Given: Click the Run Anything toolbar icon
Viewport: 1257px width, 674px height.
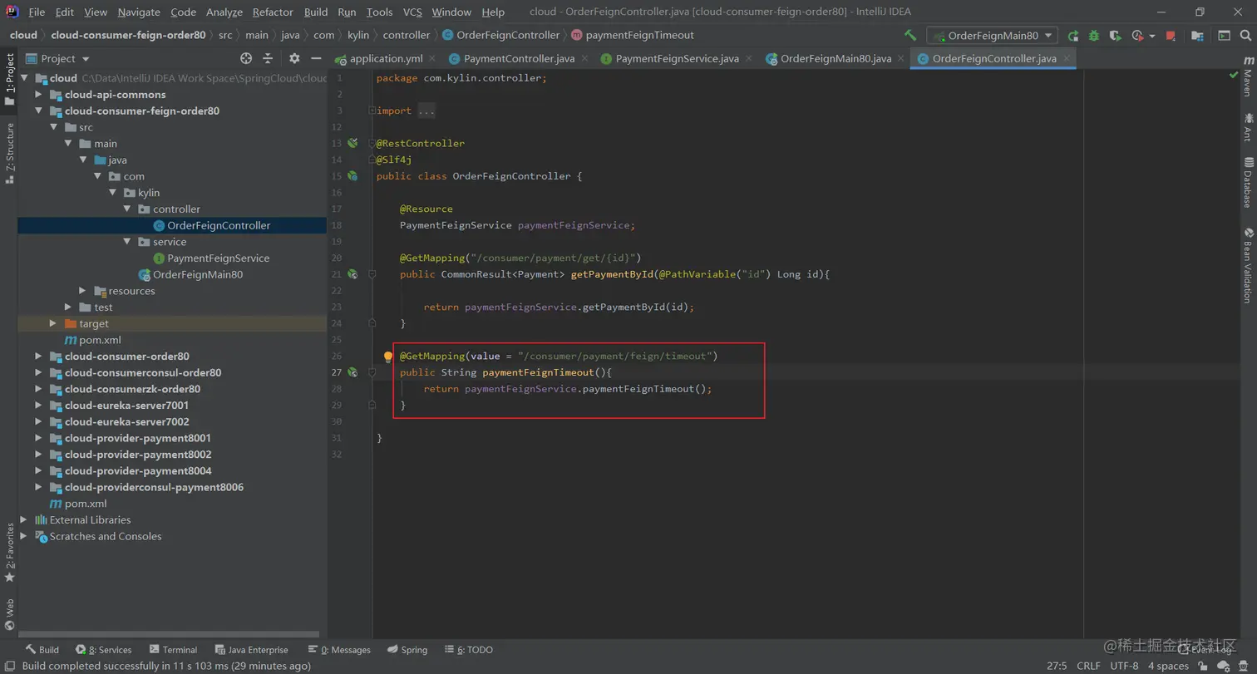Looking at the screenshot, I should [1224, 36].
